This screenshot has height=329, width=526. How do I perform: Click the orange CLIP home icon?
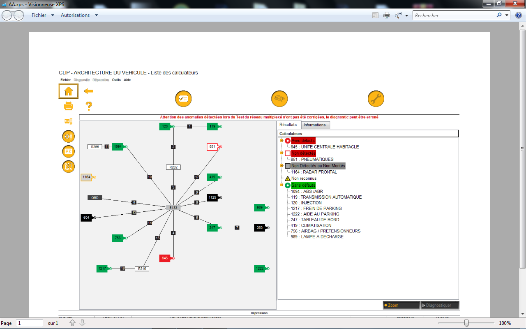68,91
